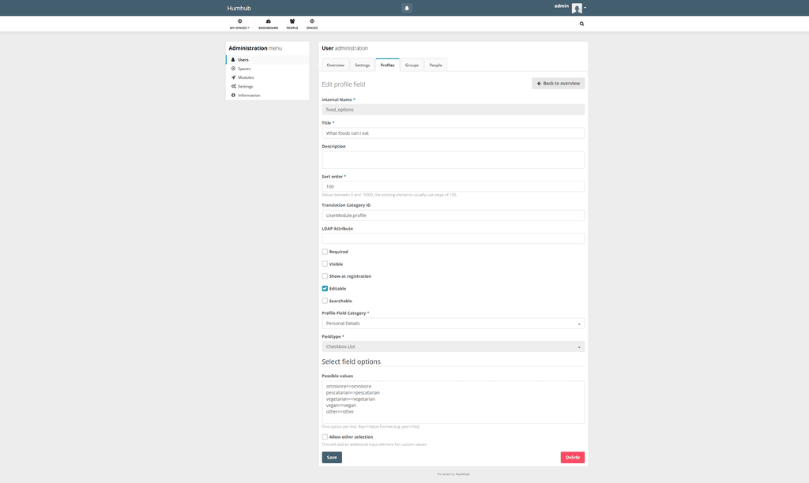809x483 pixels.
Task: Open the Overview tab in User administration
Action: [x=335, y=65]
